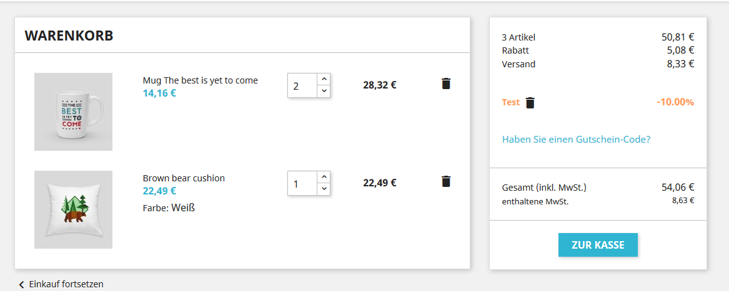Screen dimensions: 729x291
Task: Click the Mug unit price 14,16 €
Action: [x=159, y=93]
